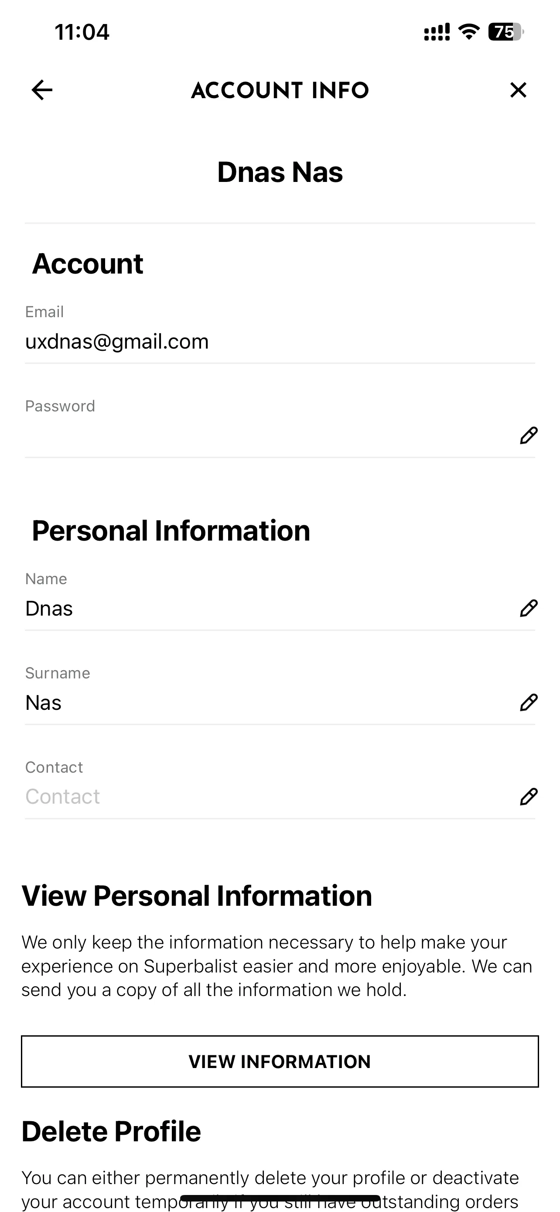
Task: Edit Name field pencil icon
Action: point(529,608)
